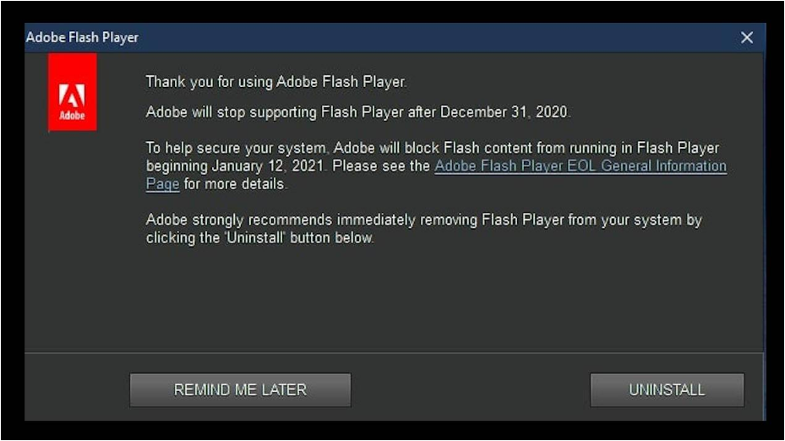
Task: Click the empty title bar area right of the title
Action: pos(422,37)
